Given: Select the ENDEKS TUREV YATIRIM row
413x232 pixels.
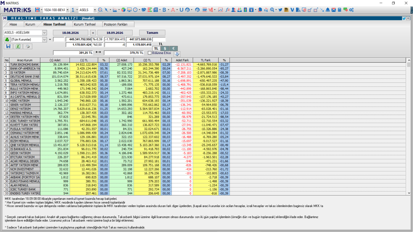Looking at the screenshot, I should coord(117,193).
